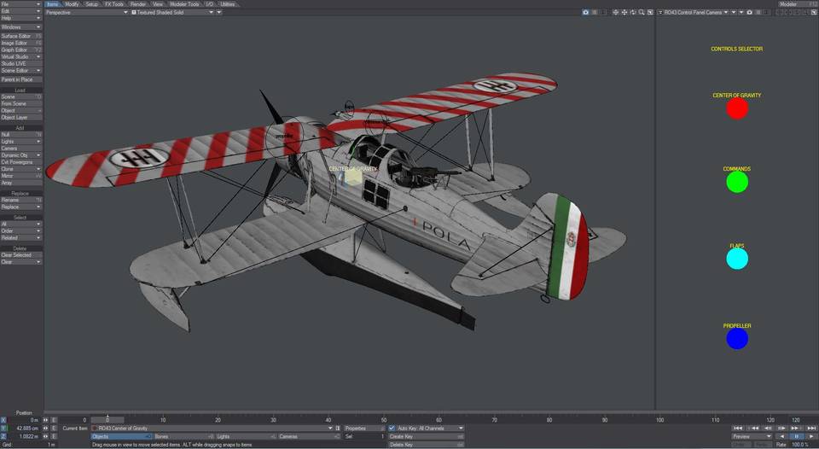Click the Create Key button
This screenshot has height=449, width=819.
(427, 436)
